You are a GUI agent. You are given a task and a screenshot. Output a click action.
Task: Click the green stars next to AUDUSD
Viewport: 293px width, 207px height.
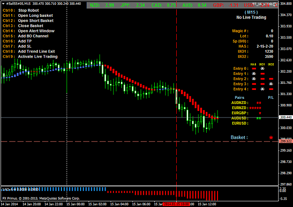259,118
